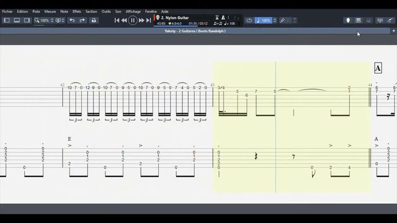
Task: Jump to the last bar
Action: click(149, 20)
